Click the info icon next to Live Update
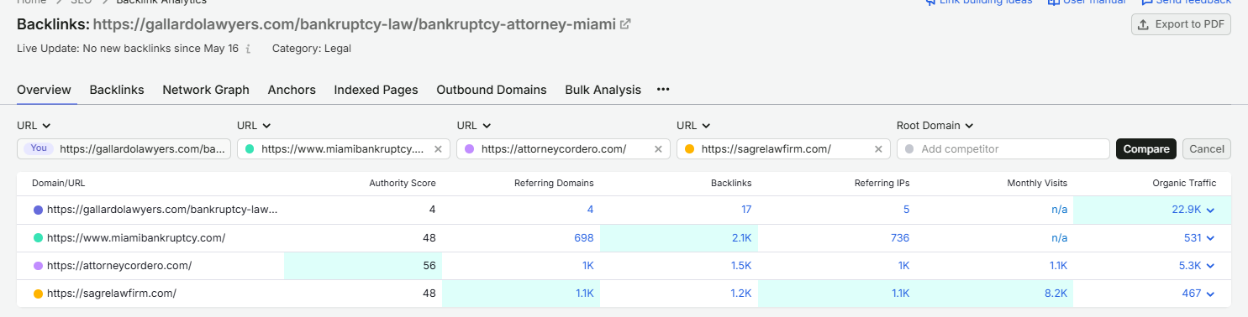Viewport: 1248px width, 317px height. coord(248,49)
